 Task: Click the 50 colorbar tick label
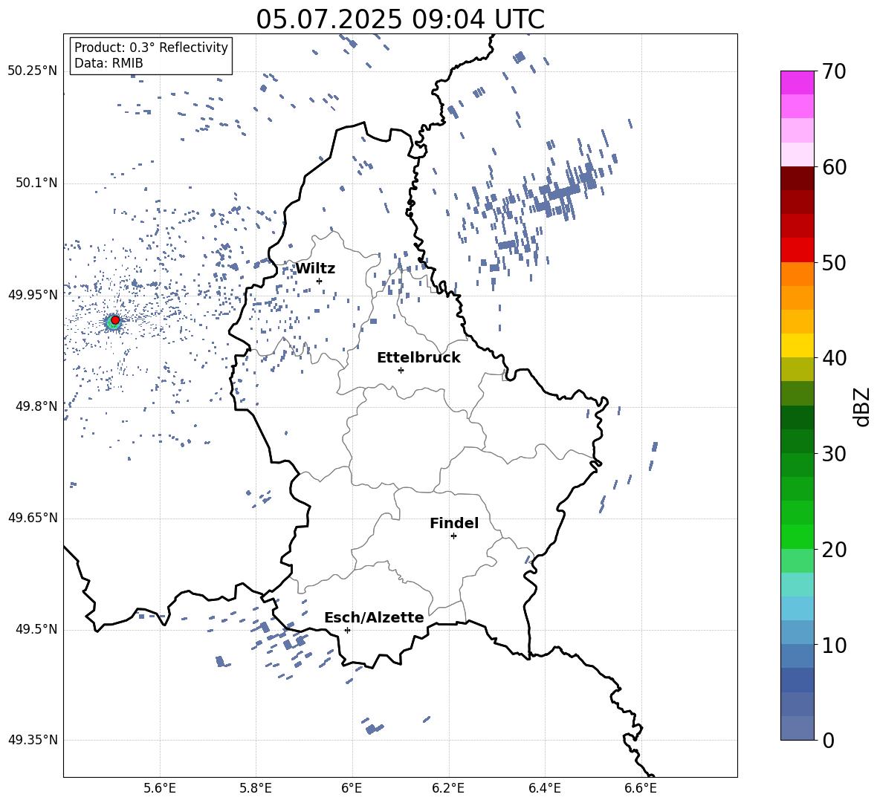(834, 262)
